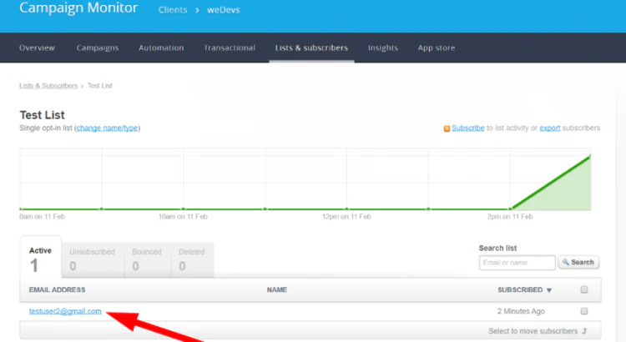Click the graph point at 2pm on 11 Feb
This screenshot has width=626, height=342.
[x=510, y=209]
